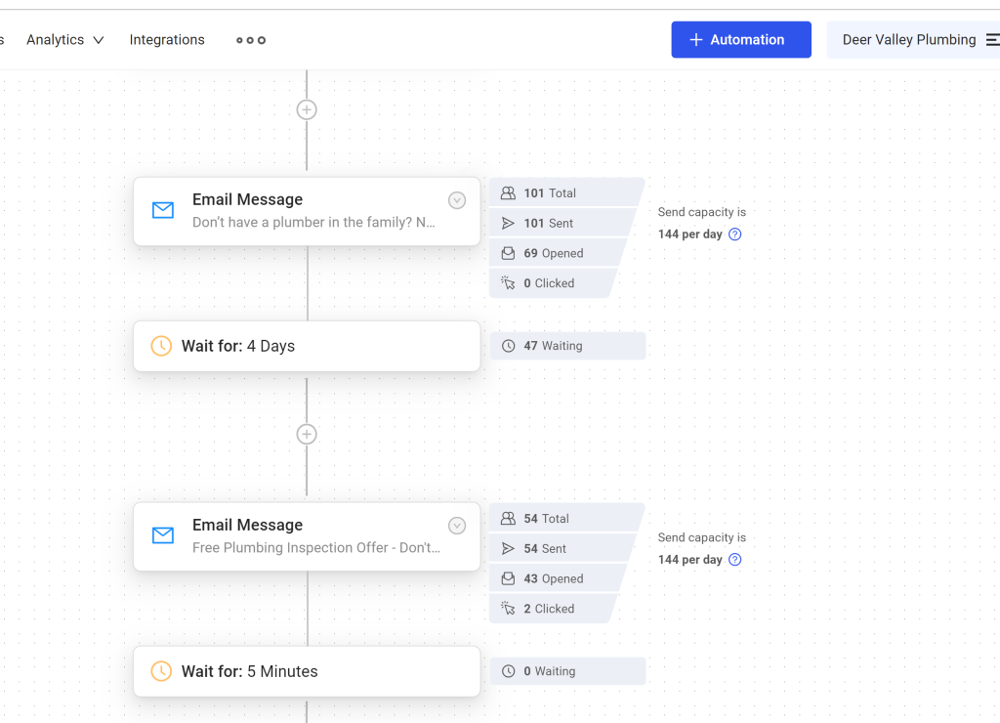Expand options of the 'Don't have a plumber' email
Screen dimensions: 1000x723
(x=457, y=200)
